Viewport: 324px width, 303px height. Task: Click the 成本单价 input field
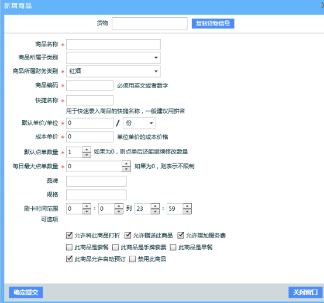[89, 137]
